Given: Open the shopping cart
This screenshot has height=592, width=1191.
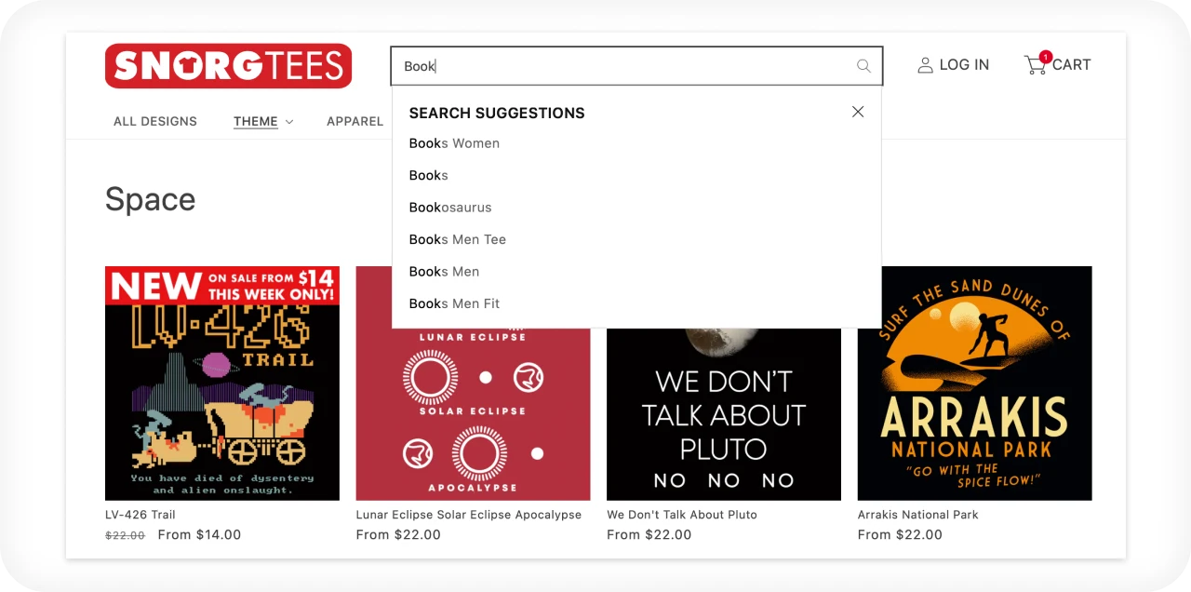Looking at the screenshot, I should [x=1057, y=64].
